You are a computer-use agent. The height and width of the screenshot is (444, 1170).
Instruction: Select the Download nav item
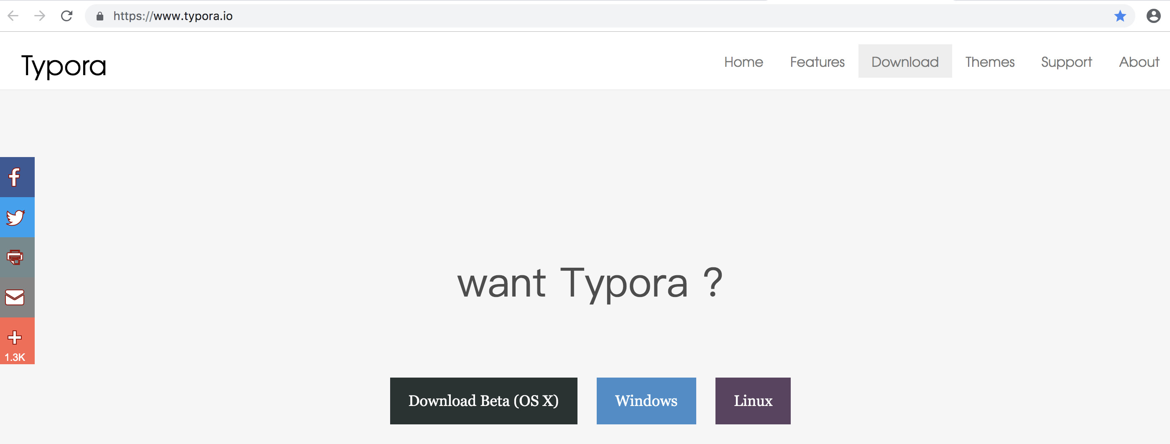905,62
